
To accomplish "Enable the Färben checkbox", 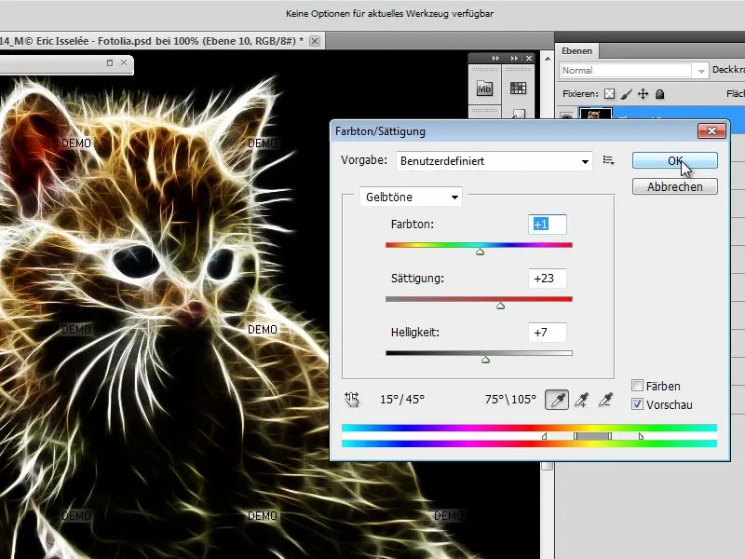I will (x=638, y=385).
